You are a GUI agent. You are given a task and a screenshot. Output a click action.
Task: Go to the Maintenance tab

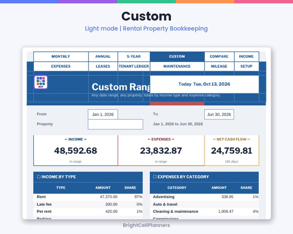coord(177,66)
